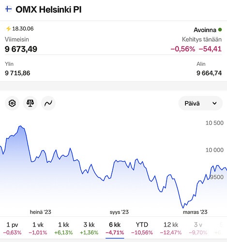Switch to 3 kk period
Image resolution: width=227 pixels, height=242 pixels.
tap(89, 228)
